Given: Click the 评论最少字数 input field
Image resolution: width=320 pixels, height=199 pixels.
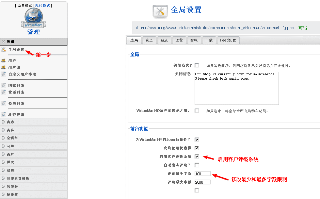Looking at the screenshot, I should (x=202, y=173).
